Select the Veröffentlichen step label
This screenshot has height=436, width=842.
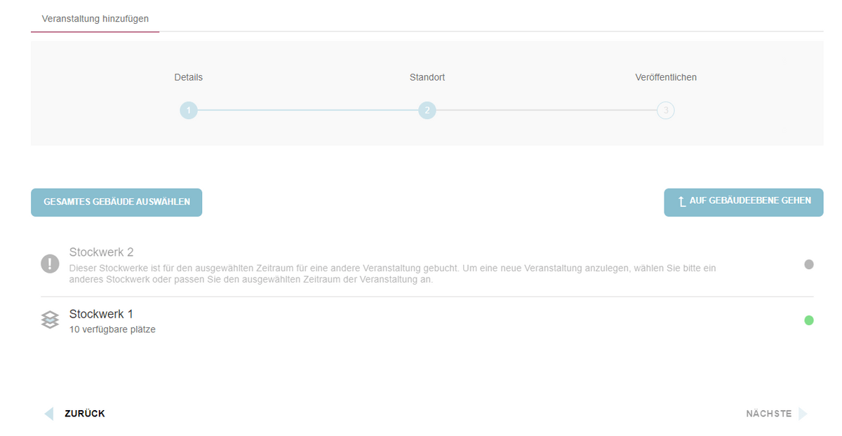[665, 77]
